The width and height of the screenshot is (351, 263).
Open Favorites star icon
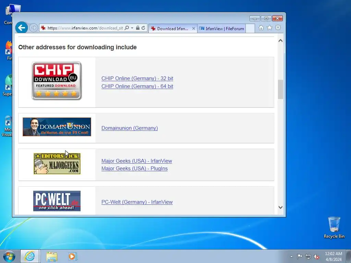coord(269,27)
